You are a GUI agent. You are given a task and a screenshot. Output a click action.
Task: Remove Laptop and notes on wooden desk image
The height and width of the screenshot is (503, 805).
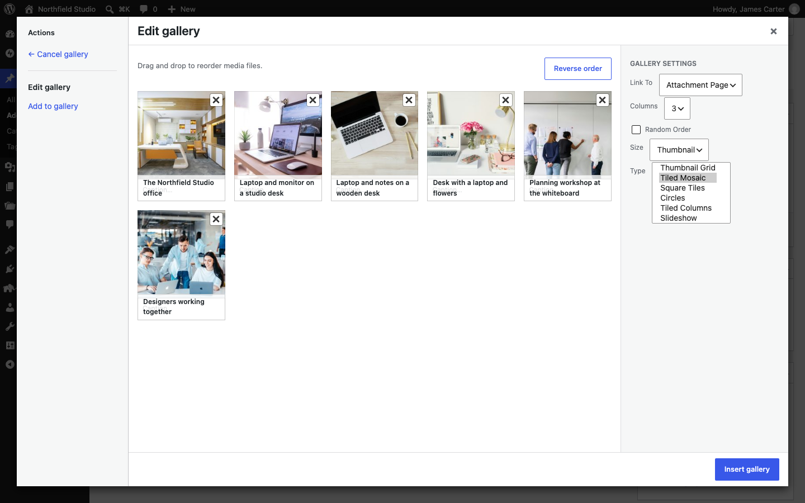coord(409,100)
